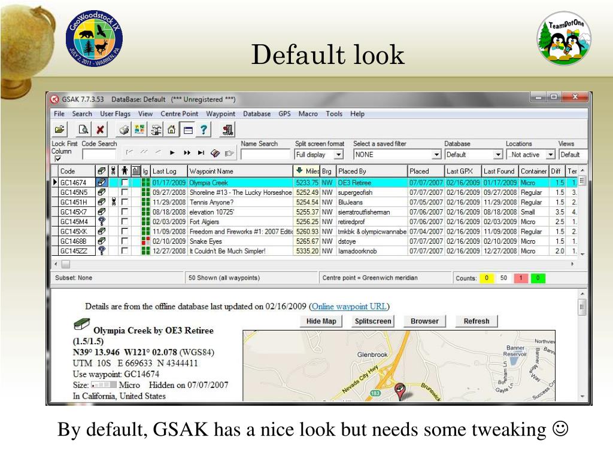Click the notes page column header icon
The image size is (613, 459).
136,170
